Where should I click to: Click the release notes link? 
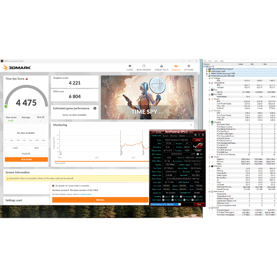[86, 194]
